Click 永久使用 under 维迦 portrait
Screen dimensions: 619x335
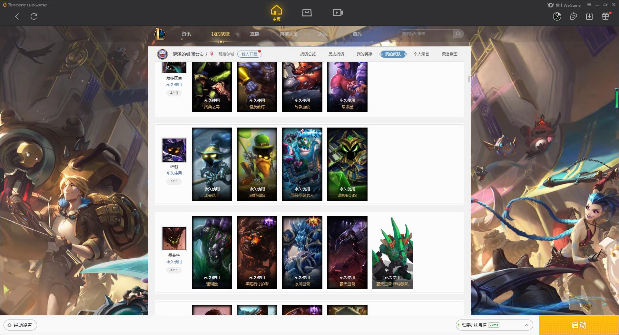click(x=174, y=173)
